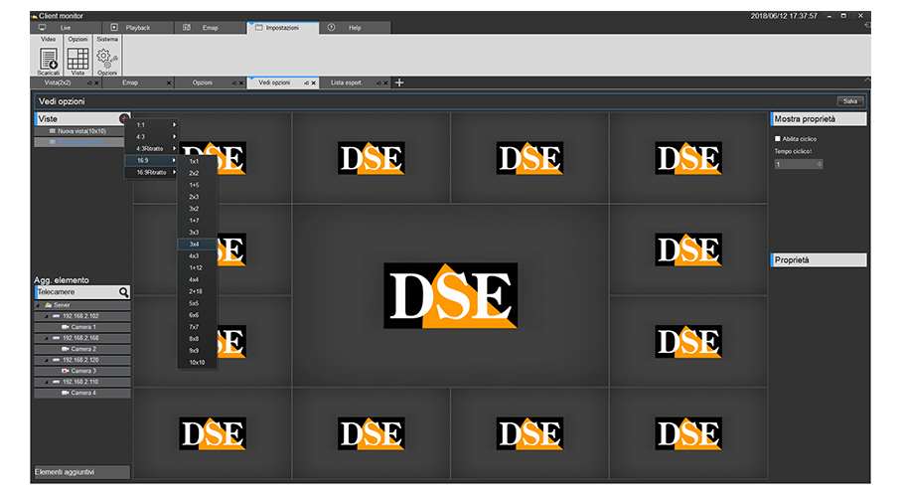The image size is (903, 497).
Task: Click the Server folder icon in tree
Action: (x=48, y=305)
